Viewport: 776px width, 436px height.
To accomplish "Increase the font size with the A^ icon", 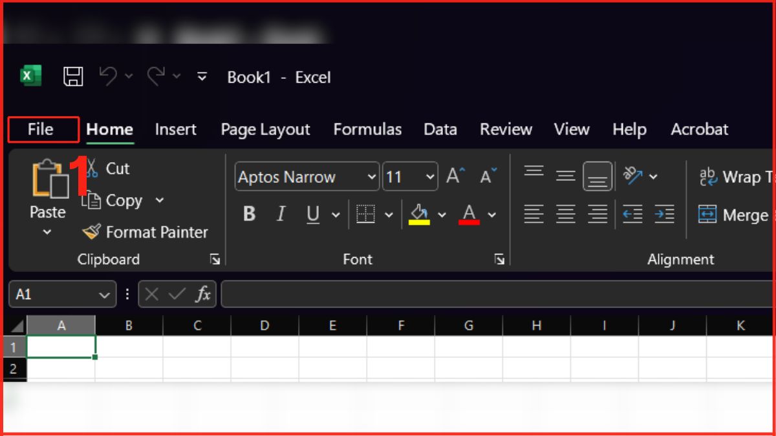I will click(x=454, y=175).
